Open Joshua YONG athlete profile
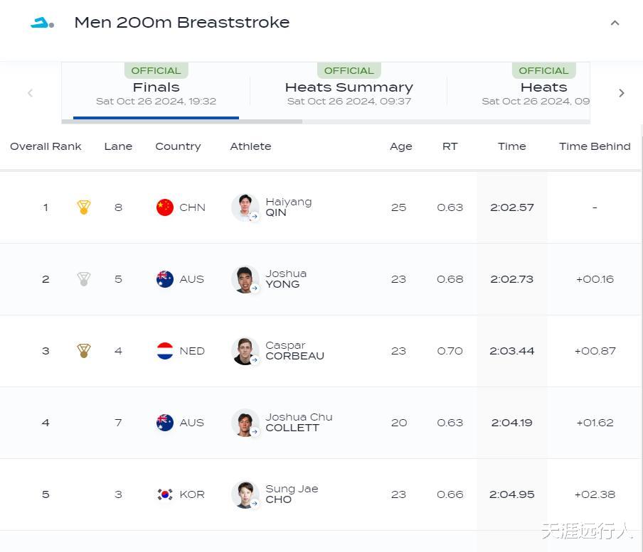The width and height of the screenshot is (643, 552). pyautogui.click(x=285, y=279)
